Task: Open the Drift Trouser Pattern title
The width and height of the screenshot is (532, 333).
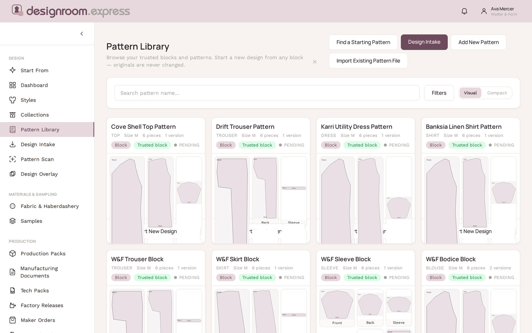Action: 245,127
